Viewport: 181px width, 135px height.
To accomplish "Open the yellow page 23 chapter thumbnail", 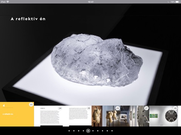I will coord(17,114).
